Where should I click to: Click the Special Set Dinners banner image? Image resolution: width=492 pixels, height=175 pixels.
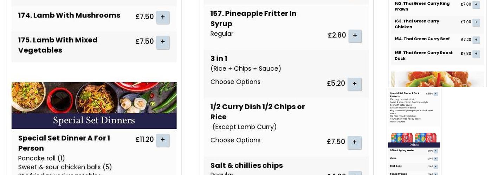(x=94, y=105)
